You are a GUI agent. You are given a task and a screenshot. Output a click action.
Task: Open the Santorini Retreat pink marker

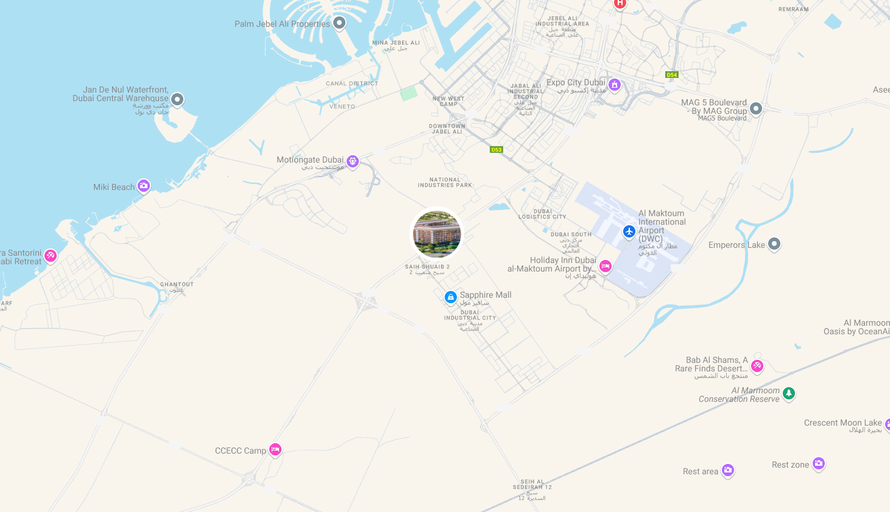(51, 256)
